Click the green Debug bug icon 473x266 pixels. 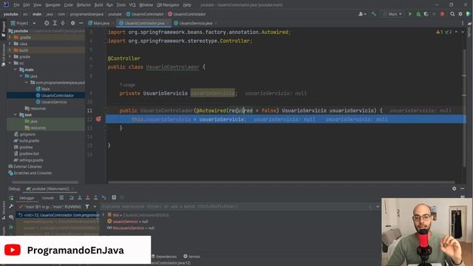[418, 14]
